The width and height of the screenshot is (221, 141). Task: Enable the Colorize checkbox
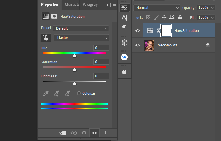click(79, 93)
